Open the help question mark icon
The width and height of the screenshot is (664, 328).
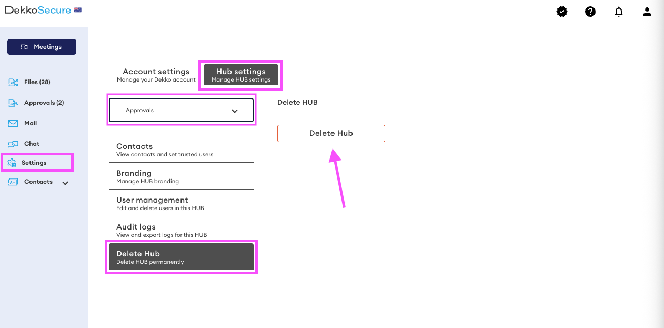pos(590,12)
